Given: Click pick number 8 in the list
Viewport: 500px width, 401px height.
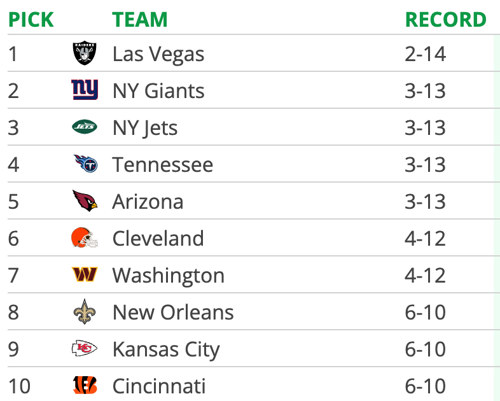Looking at the screenshot, I should pyautogui.click(x=13, y=312).
